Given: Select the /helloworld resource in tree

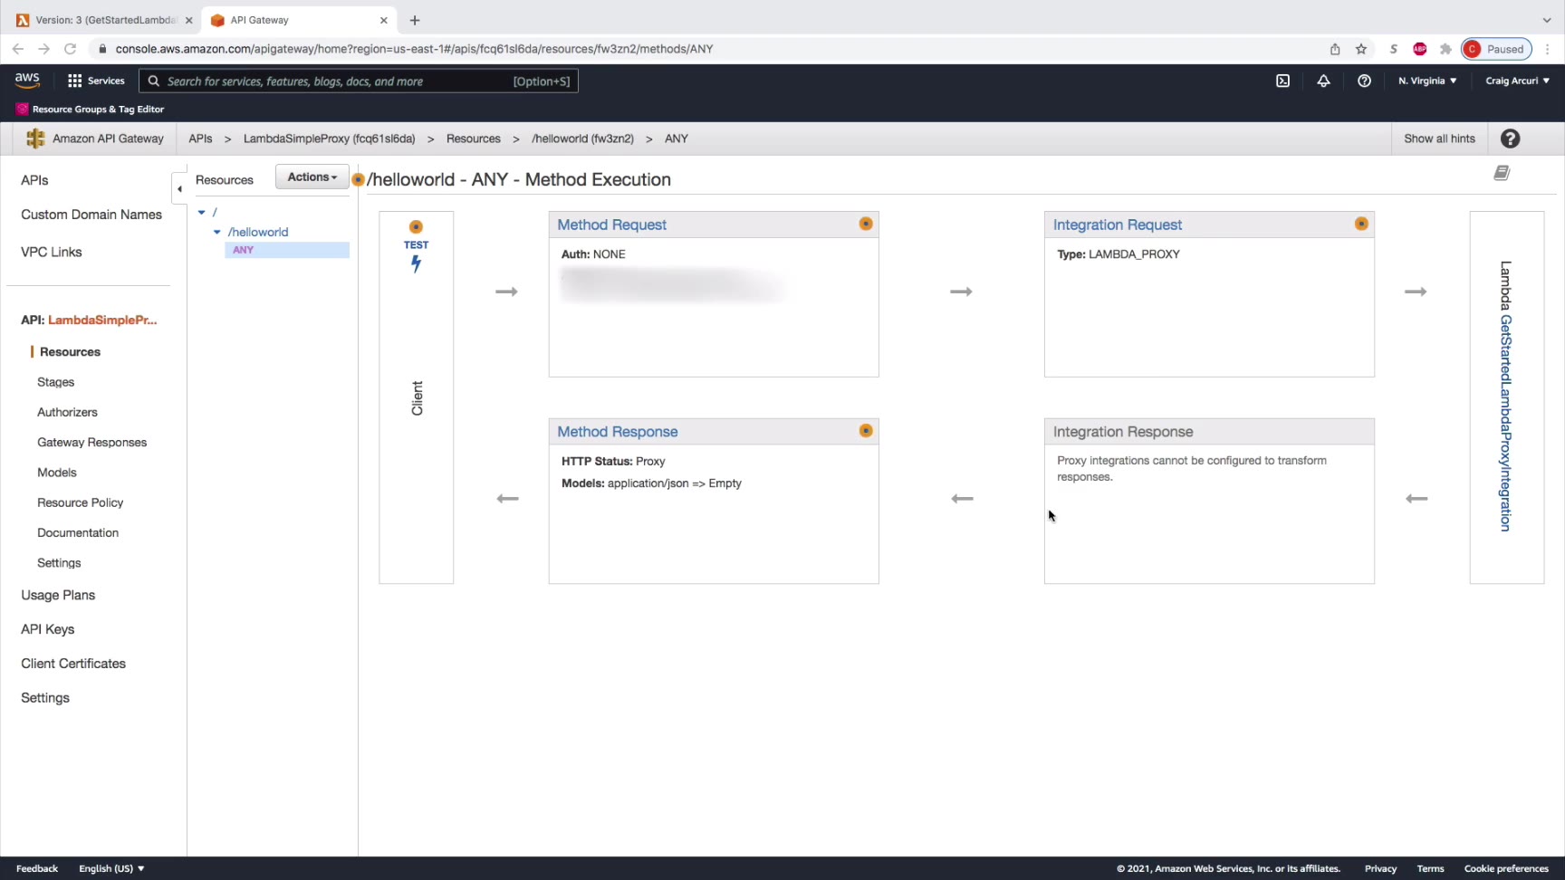Looking at the screenshot, I should click(x=258, y=232).
